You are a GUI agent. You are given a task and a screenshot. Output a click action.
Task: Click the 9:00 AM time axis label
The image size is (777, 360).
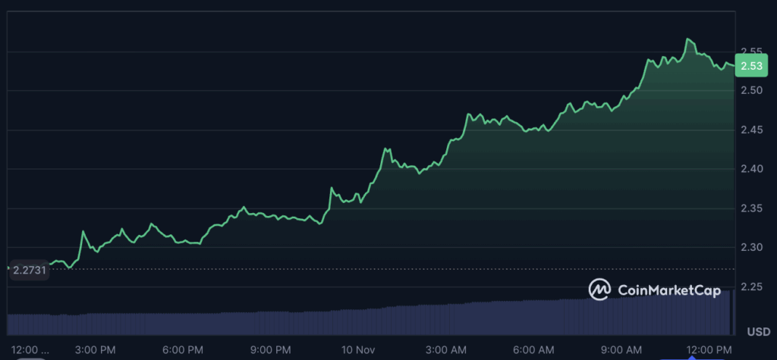tap(622, 349)
